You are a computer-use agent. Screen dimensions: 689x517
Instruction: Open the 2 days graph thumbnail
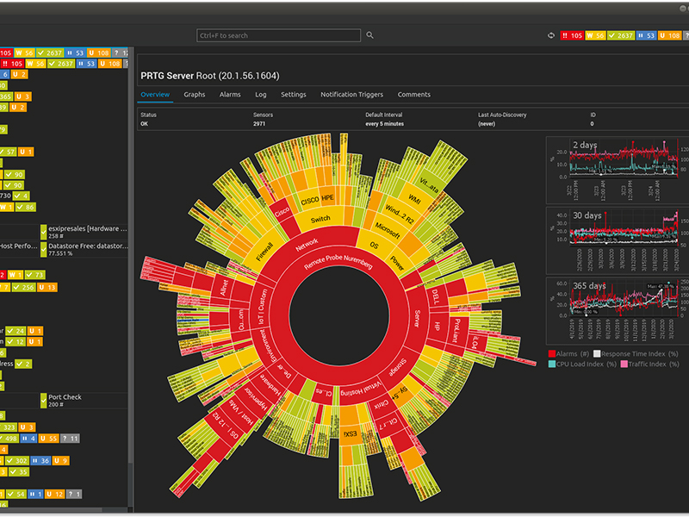[x=618, y=170]
